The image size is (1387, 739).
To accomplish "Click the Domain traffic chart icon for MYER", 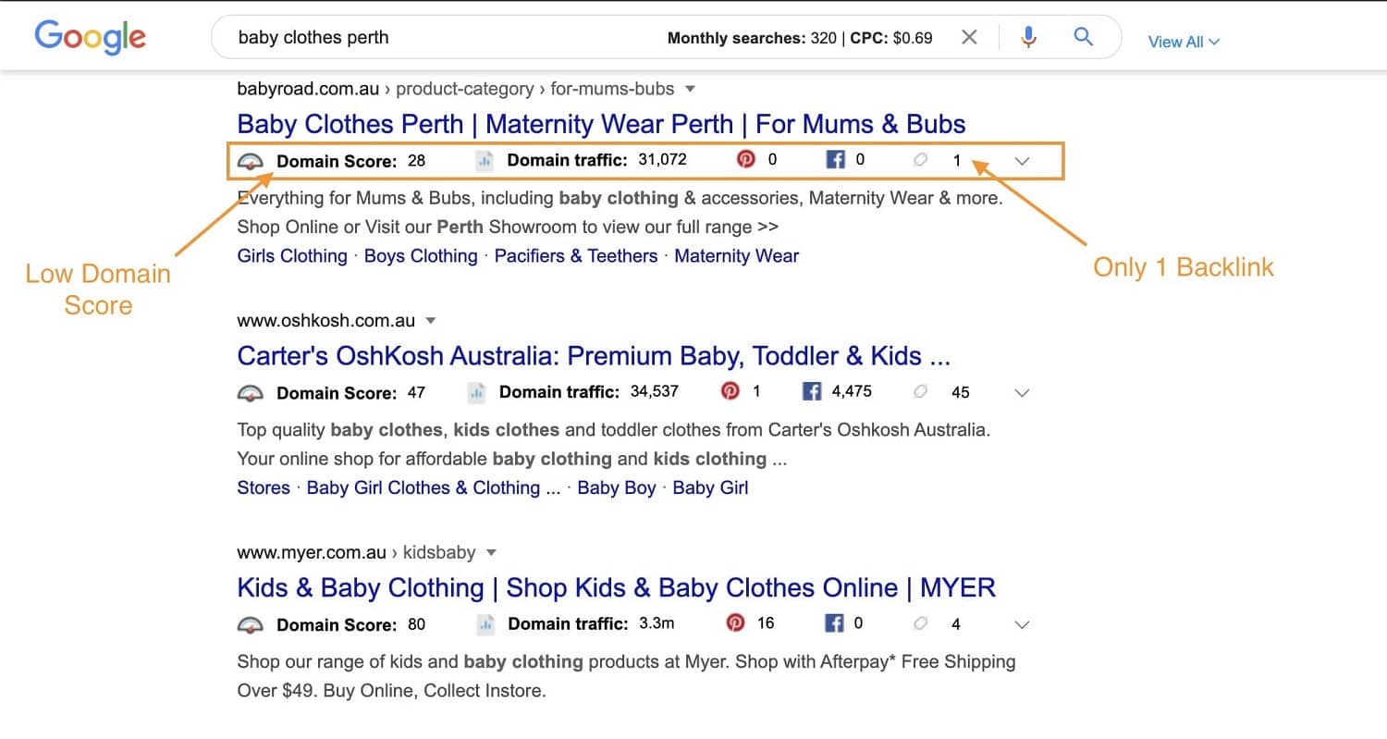I will (485, 625).
